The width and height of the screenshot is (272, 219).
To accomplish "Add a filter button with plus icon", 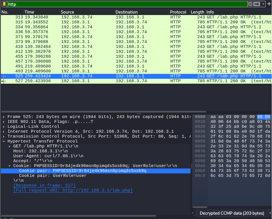I will click(x=269, y=4).
